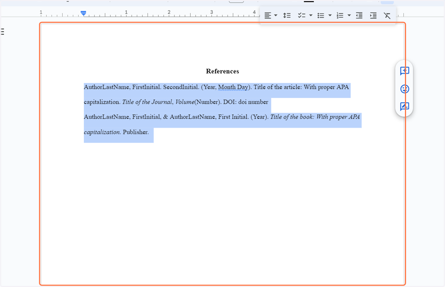Click the underlined words Month Day
The width and height of the screenshot is (445, 287).
click(x=233, y=87)
